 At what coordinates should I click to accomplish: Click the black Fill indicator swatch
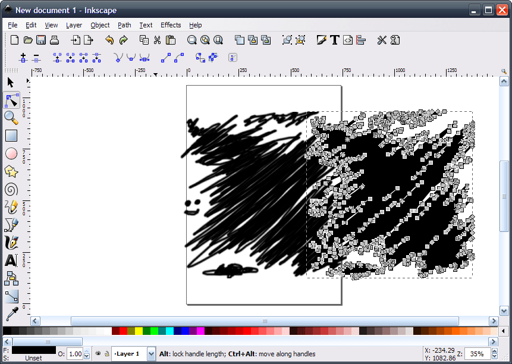coord(34,350)
